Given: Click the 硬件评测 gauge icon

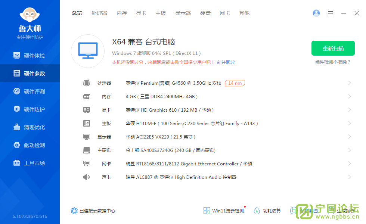Looking at the screenshot, I should click(x=17, y=91).
